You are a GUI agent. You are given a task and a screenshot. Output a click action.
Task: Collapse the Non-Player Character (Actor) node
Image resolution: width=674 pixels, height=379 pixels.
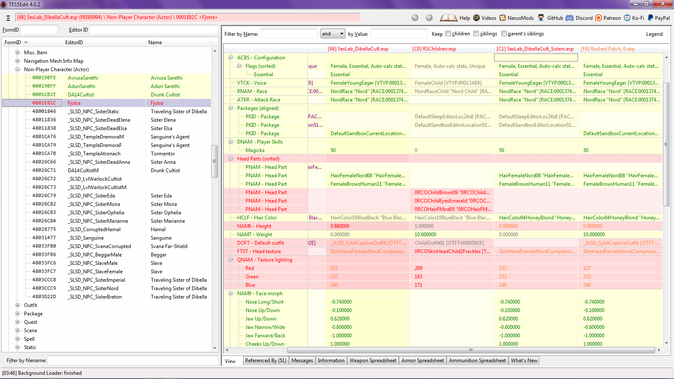point(17,69)
